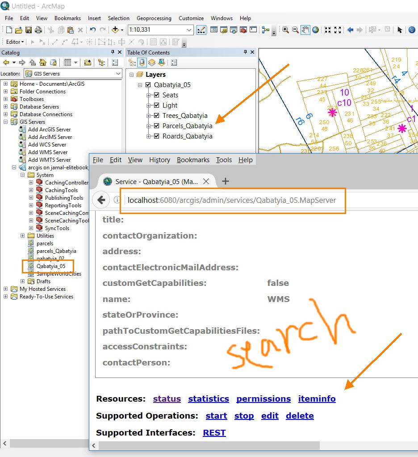Image resolution: width=418 pixels, height=457 pixels.
Task: Choose the Select Elements pointer tool
Action: [x=400, y=30]
